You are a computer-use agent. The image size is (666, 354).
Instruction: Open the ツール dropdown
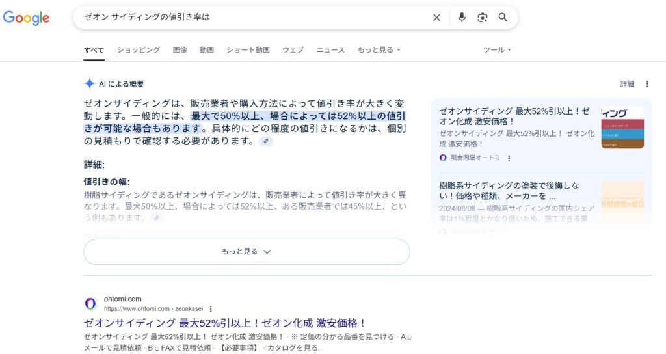pos(496,49)
